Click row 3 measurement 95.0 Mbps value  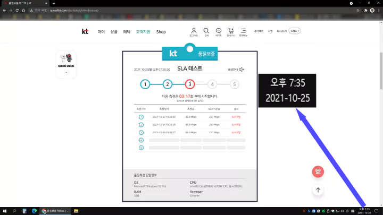coord(191,132)
